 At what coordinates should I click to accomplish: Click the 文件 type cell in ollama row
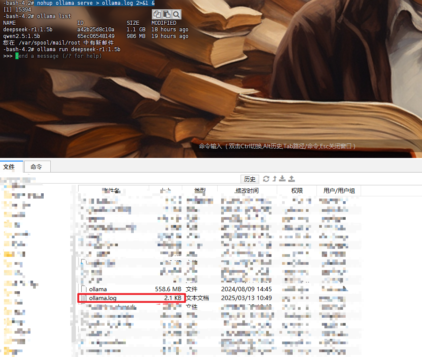point(192,289)
